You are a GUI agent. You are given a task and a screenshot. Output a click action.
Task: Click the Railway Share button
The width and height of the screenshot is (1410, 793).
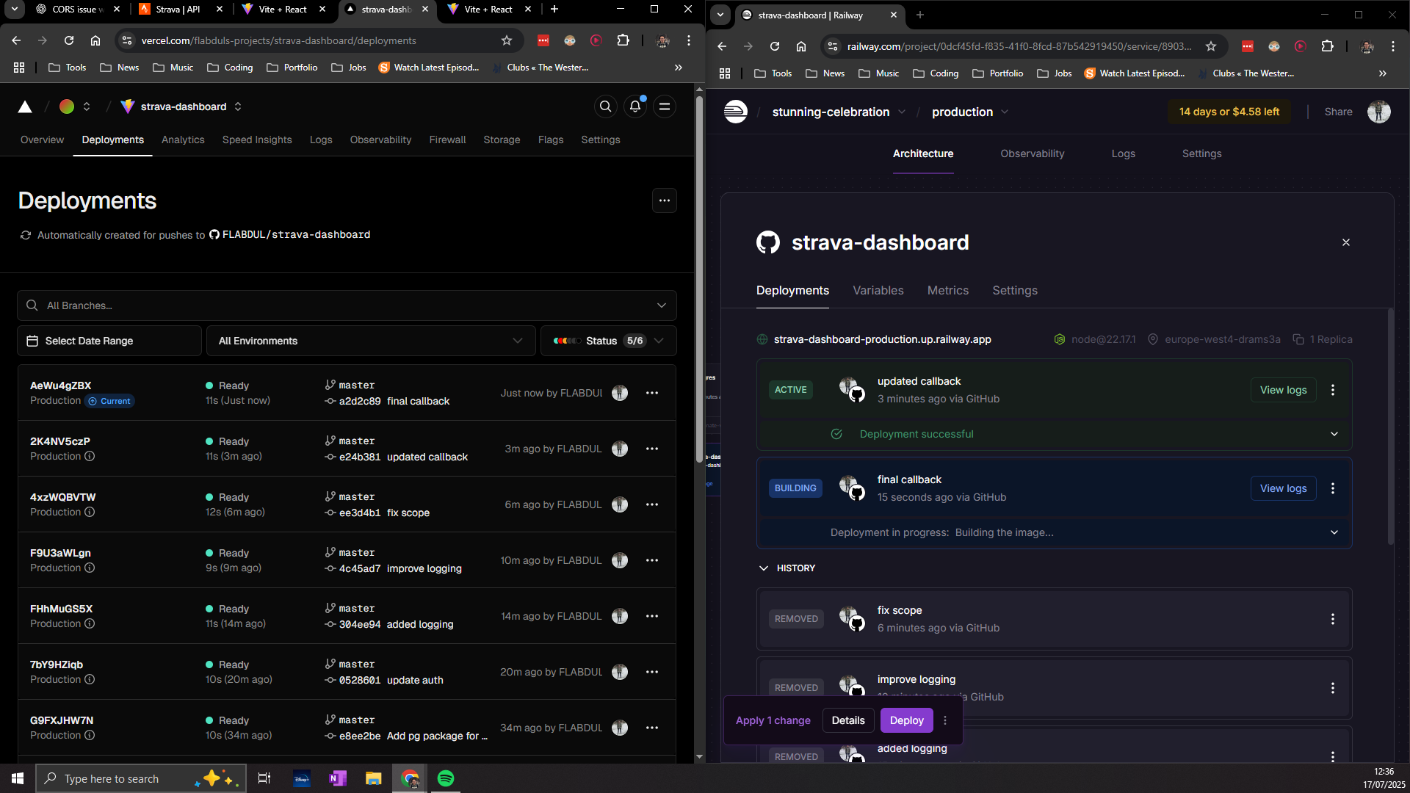pos(1338,112)
